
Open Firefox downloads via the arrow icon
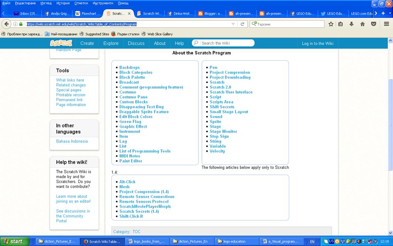351,24
